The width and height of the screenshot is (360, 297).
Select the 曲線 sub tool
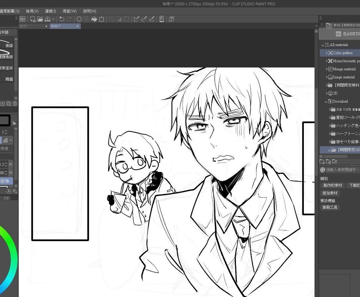tap(7, 44)
